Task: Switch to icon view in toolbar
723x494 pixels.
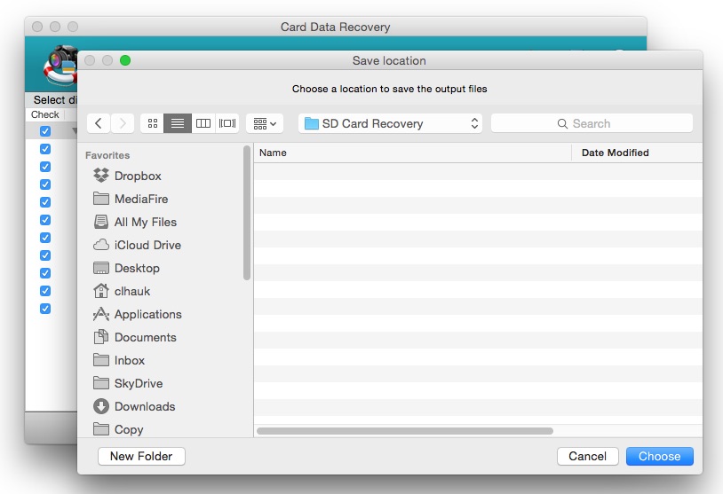Action: [152, 123]
